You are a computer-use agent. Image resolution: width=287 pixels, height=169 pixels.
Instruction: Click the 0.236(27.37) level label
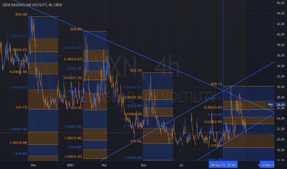pyautogui.click(x=213, y=98)
